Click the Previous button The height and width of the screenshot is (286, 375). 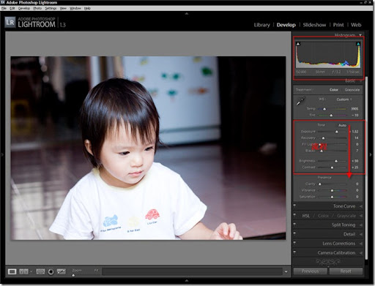310,271
